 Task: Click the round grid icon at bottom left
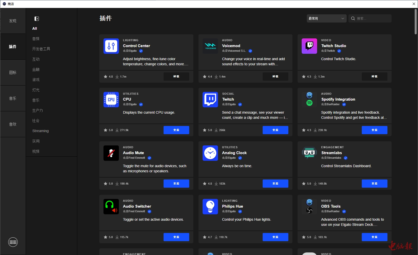coord(13,242)
